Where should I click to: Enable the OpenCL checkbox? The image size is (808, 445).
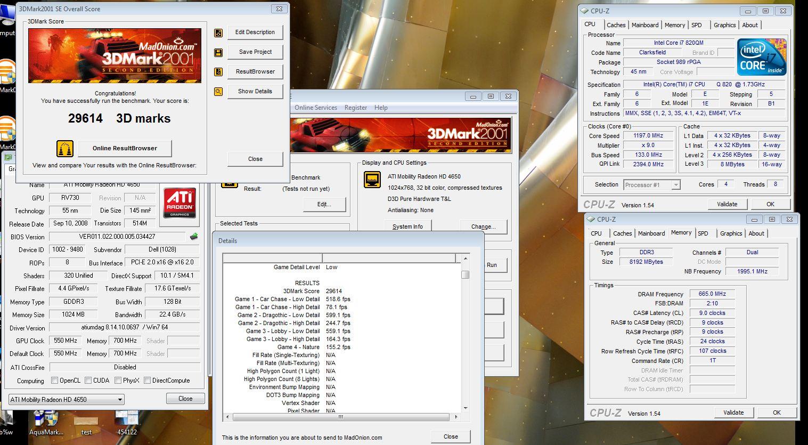tap(54, 381)
